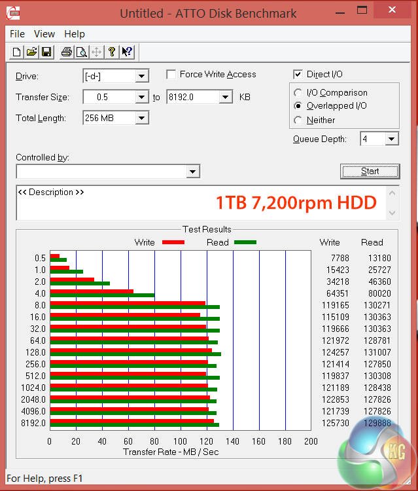Image resolution: width=418 pixels, height=491 pixels.
Task: Expand the Controlled by dropdown
Action: (193, 172)
